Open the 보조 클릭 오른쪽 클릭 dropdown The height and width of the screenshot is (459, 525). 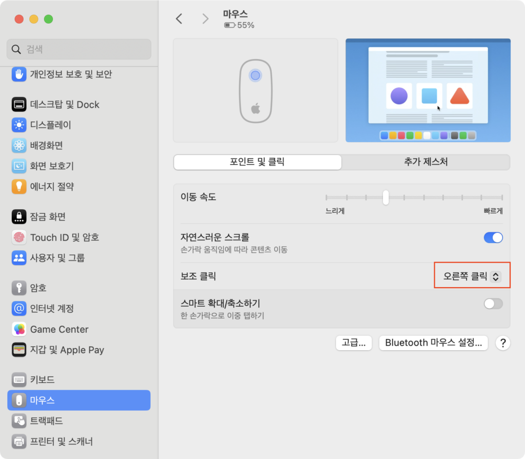click(x=472, y=276)
